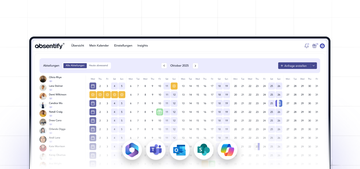Click Demi Wilkinson's last sun icon on day 5
This screenshot has width=360, height=169.
122,95
